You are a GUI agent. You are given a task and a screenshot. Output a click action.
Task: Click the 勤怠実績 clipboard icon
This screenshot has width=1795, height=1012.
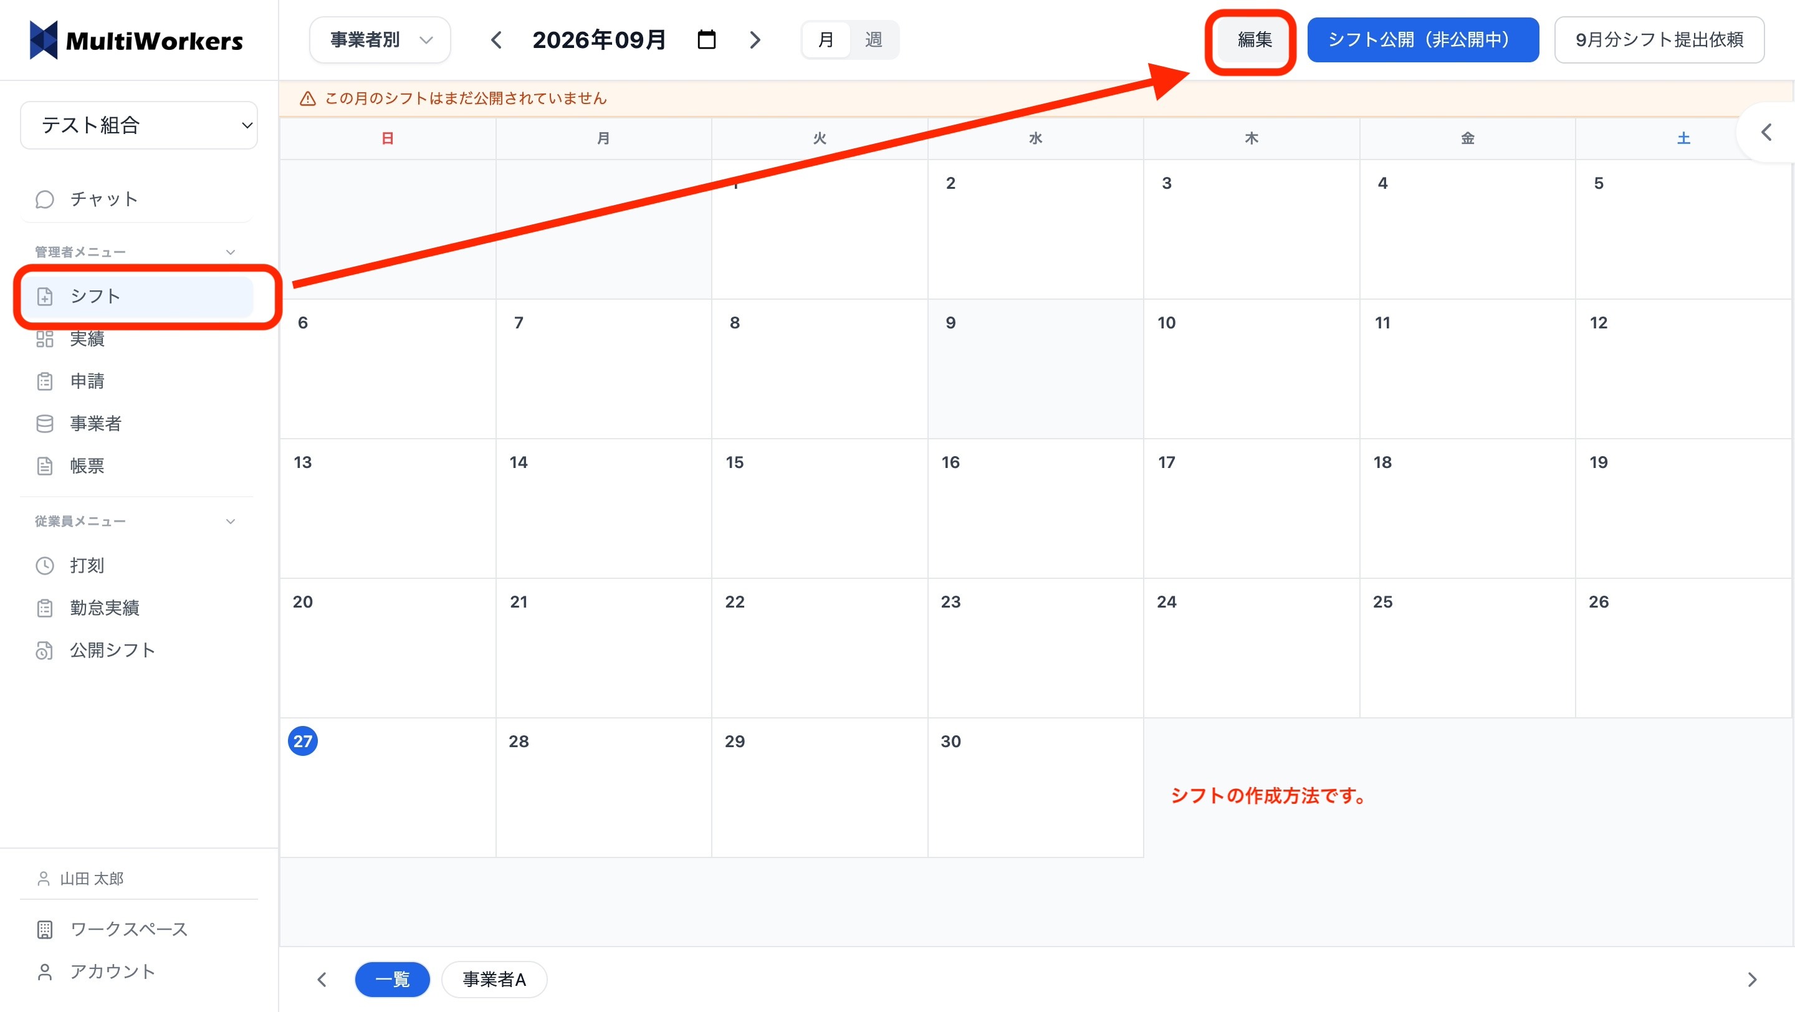[x=45, y=608]
